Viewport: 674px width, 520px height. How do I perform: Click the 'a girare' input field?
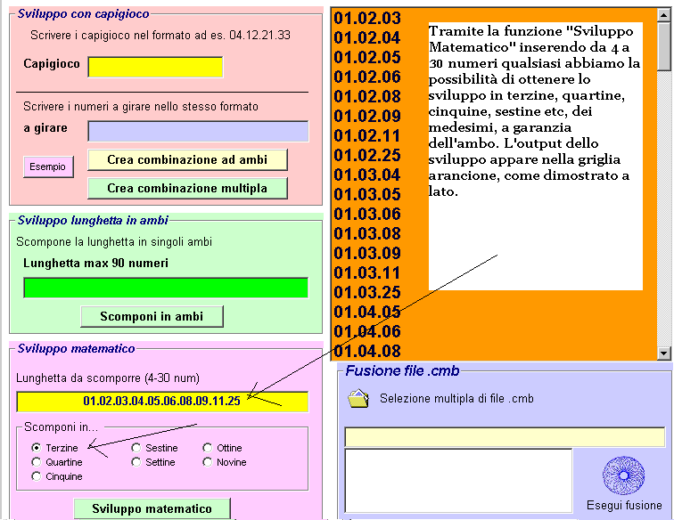tap(198, 131)
